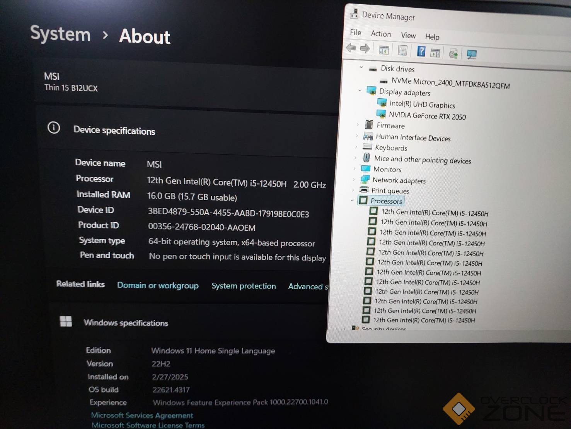Collapse the Display adapters tree node
Image resolution: width=571 pixels, height=429 pixels.
point(360,90)
